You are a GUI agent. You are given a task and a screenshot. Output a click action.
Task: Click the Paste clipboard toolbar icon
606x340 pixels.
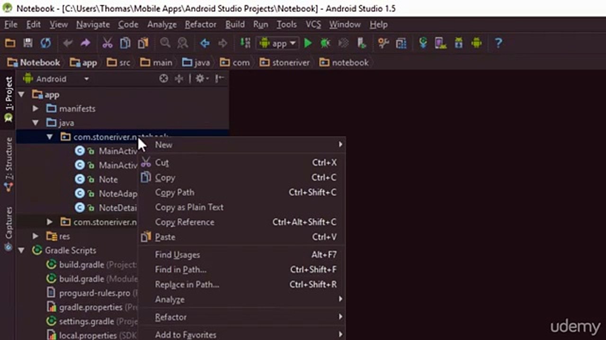click(143, 43)
